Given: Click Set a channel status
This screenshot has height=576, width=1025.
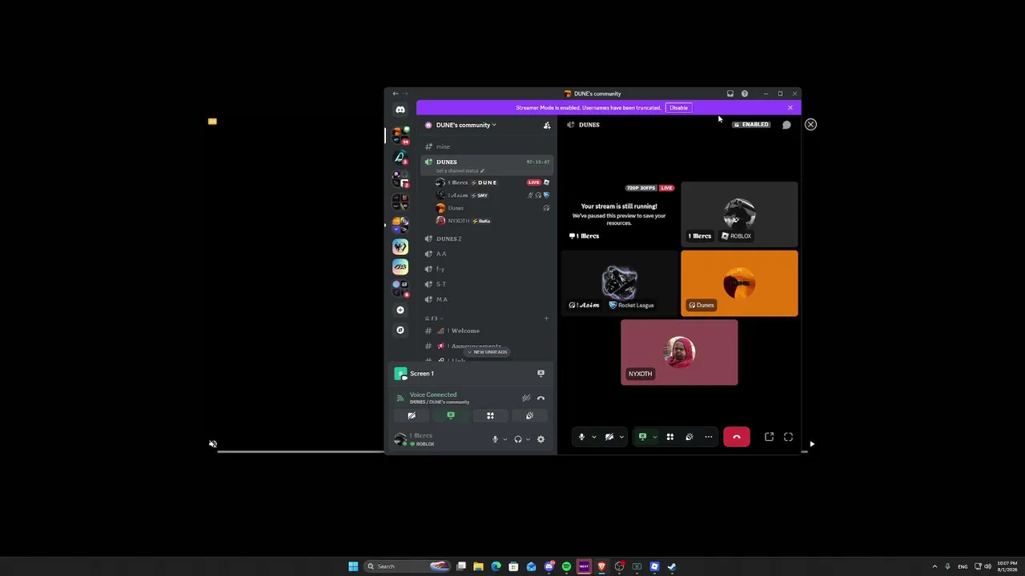Looking at the screenshot, I should point(460,171).
